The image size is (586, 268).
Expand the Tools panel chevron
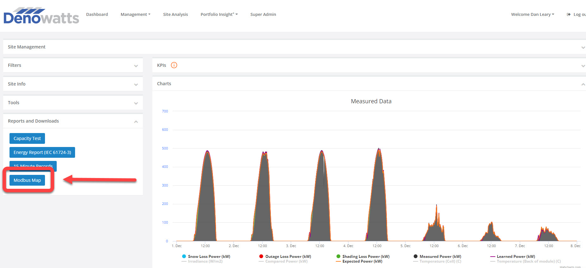click(136, 103)
